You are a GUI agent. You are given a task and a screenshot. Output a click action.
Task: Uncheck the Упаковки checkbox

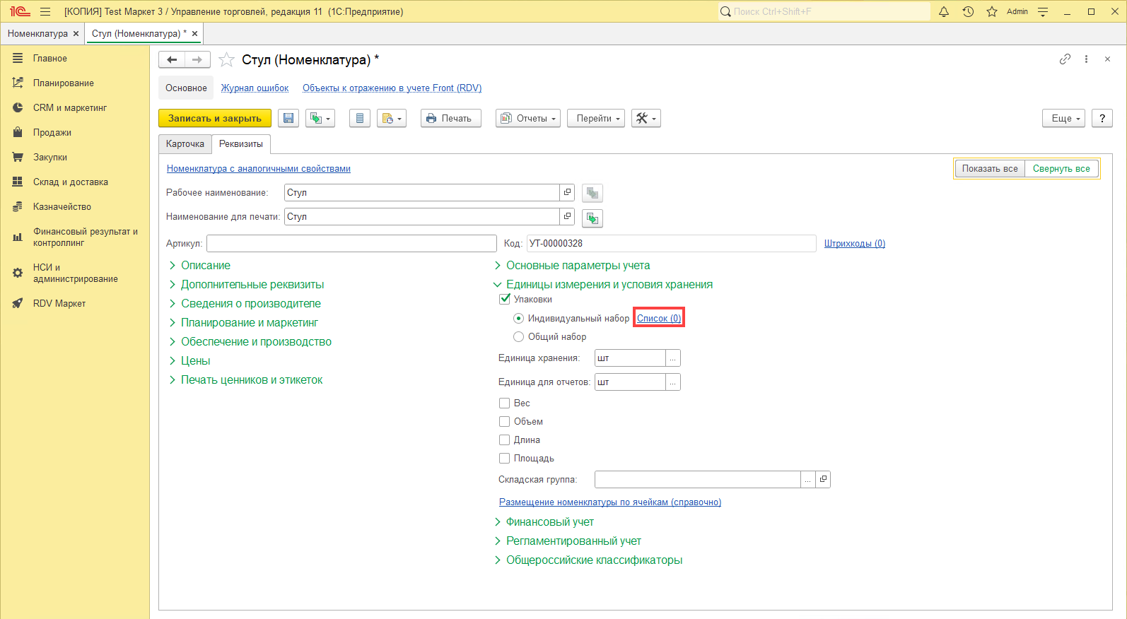[x=505, y=299]
